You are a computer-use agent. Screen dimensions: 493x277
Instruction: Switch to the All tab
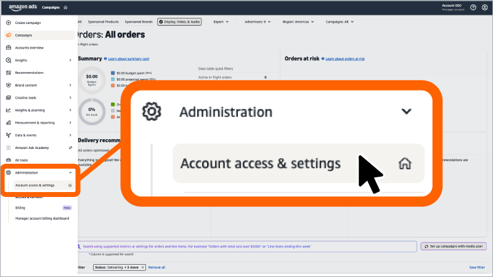[80, 22]
